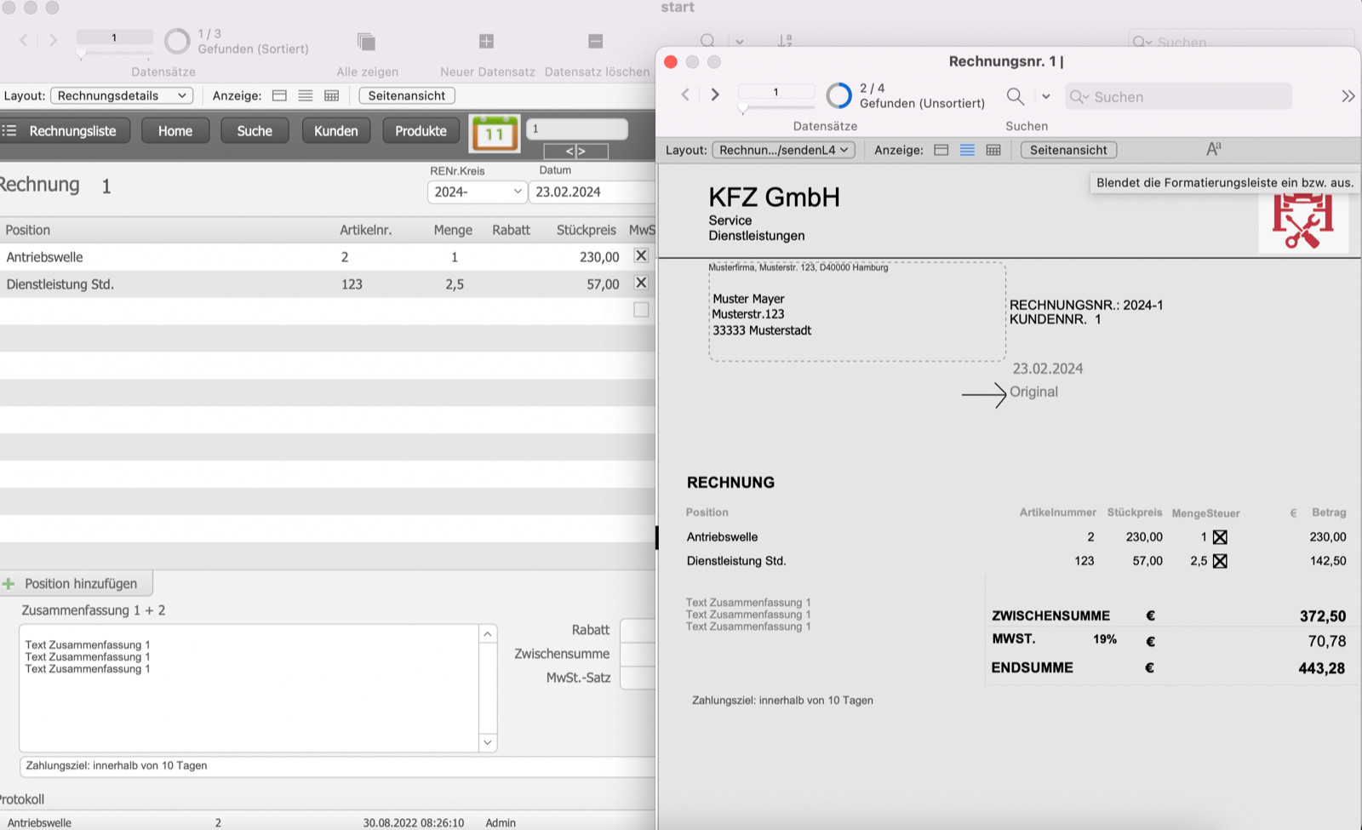1362x830 pixels.
Task: Click record number field in Rechnungsnr. window
Action: [x=775, y=92]
